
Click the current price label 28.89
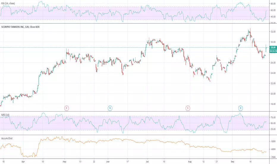273,47
